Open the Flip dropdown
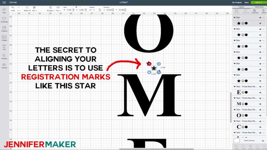The width and height of the screenshot is (267, 150). pos(58,9)
